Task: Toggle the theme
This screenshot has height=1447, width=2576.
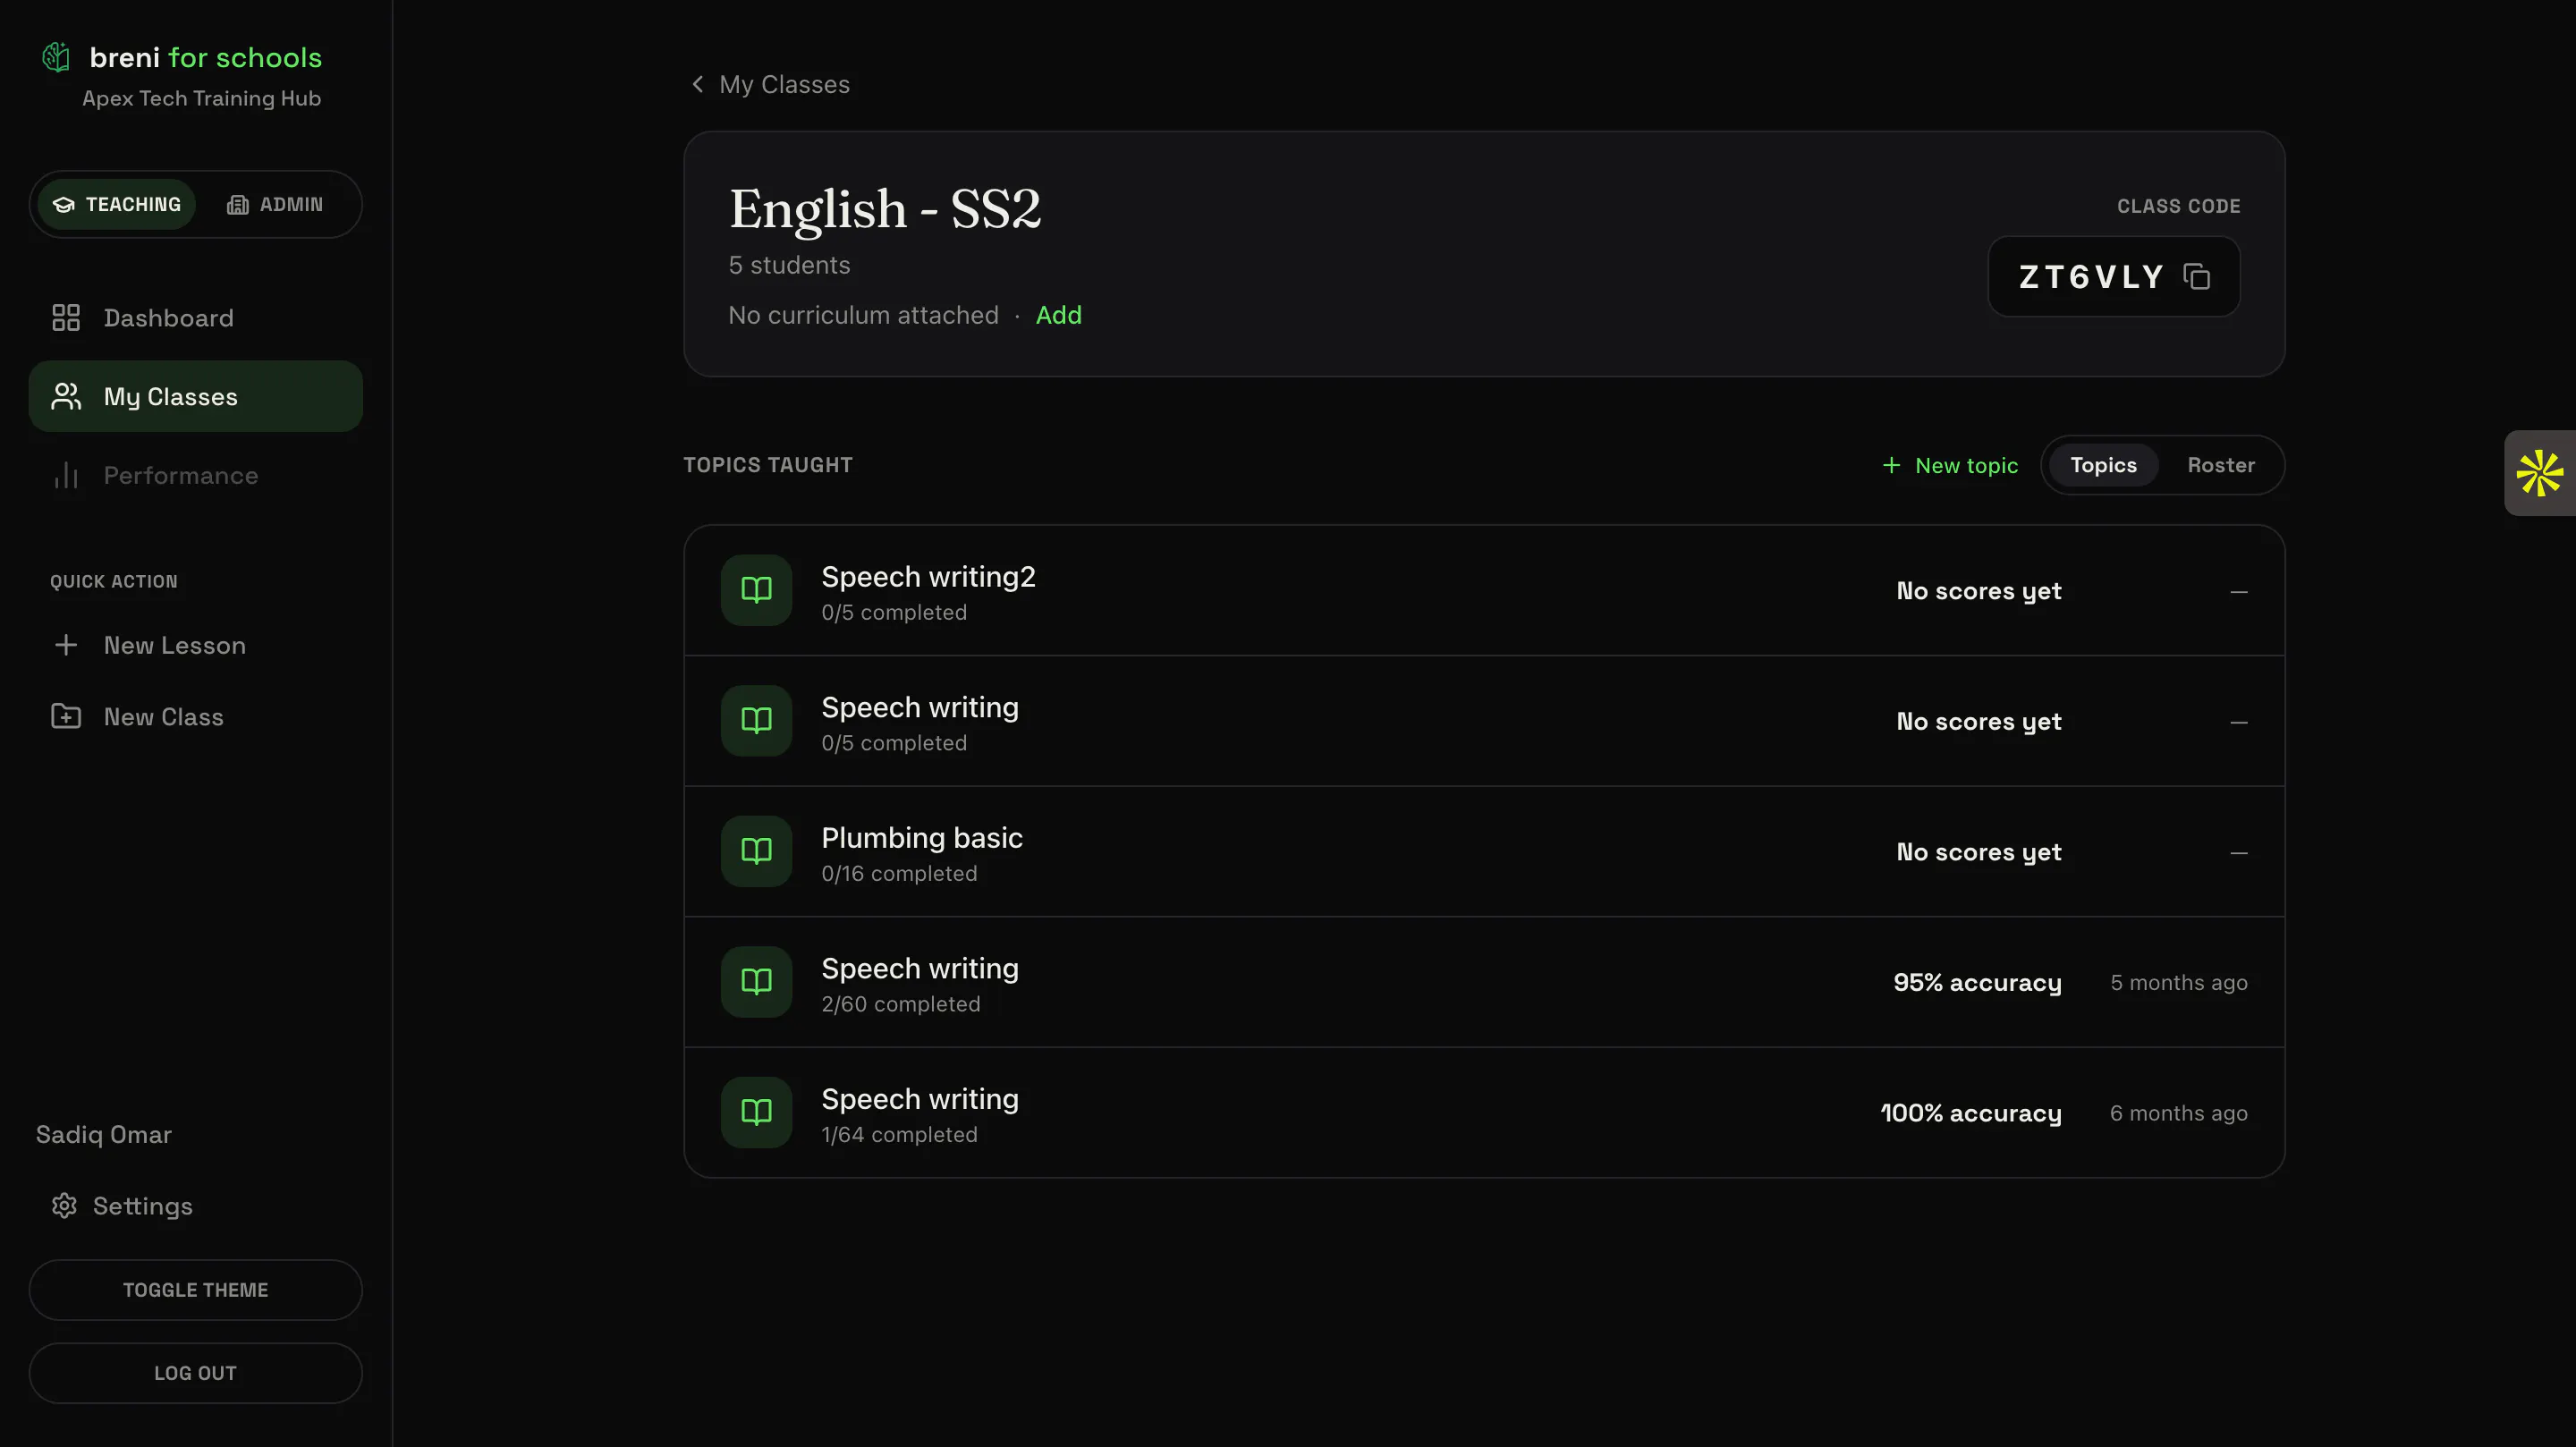Action: coord(196,1290)
